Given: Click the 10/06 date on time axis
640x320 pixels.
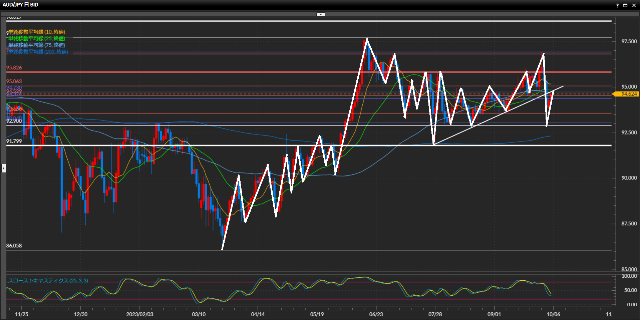Looking at the screenshot, I should coord(553,314).
